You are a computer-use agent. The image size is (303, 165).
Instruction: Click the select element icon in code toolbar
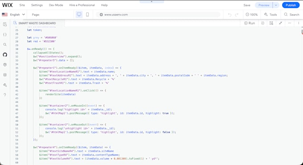(271, 23)
